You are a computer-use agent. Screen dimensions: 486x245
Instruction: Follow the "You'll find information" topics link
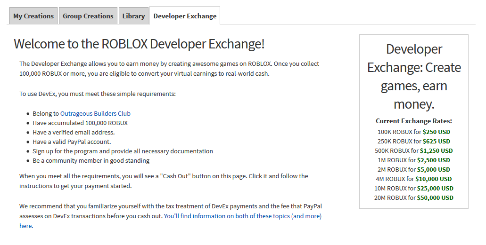click(x=242, y=216)
